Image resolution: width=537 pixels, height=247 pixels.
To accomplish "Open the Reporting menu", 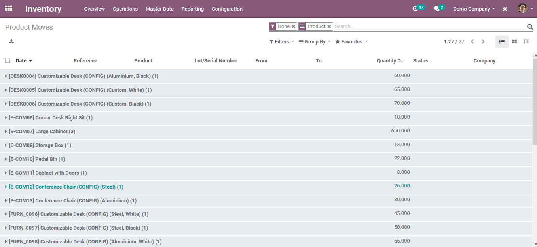I will 193,9.
